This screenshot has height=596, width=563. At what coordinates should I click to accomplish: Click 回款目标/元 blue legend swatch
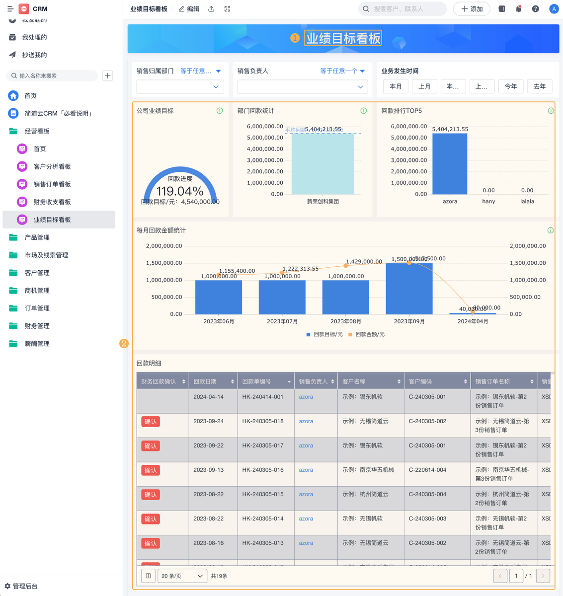309,335
